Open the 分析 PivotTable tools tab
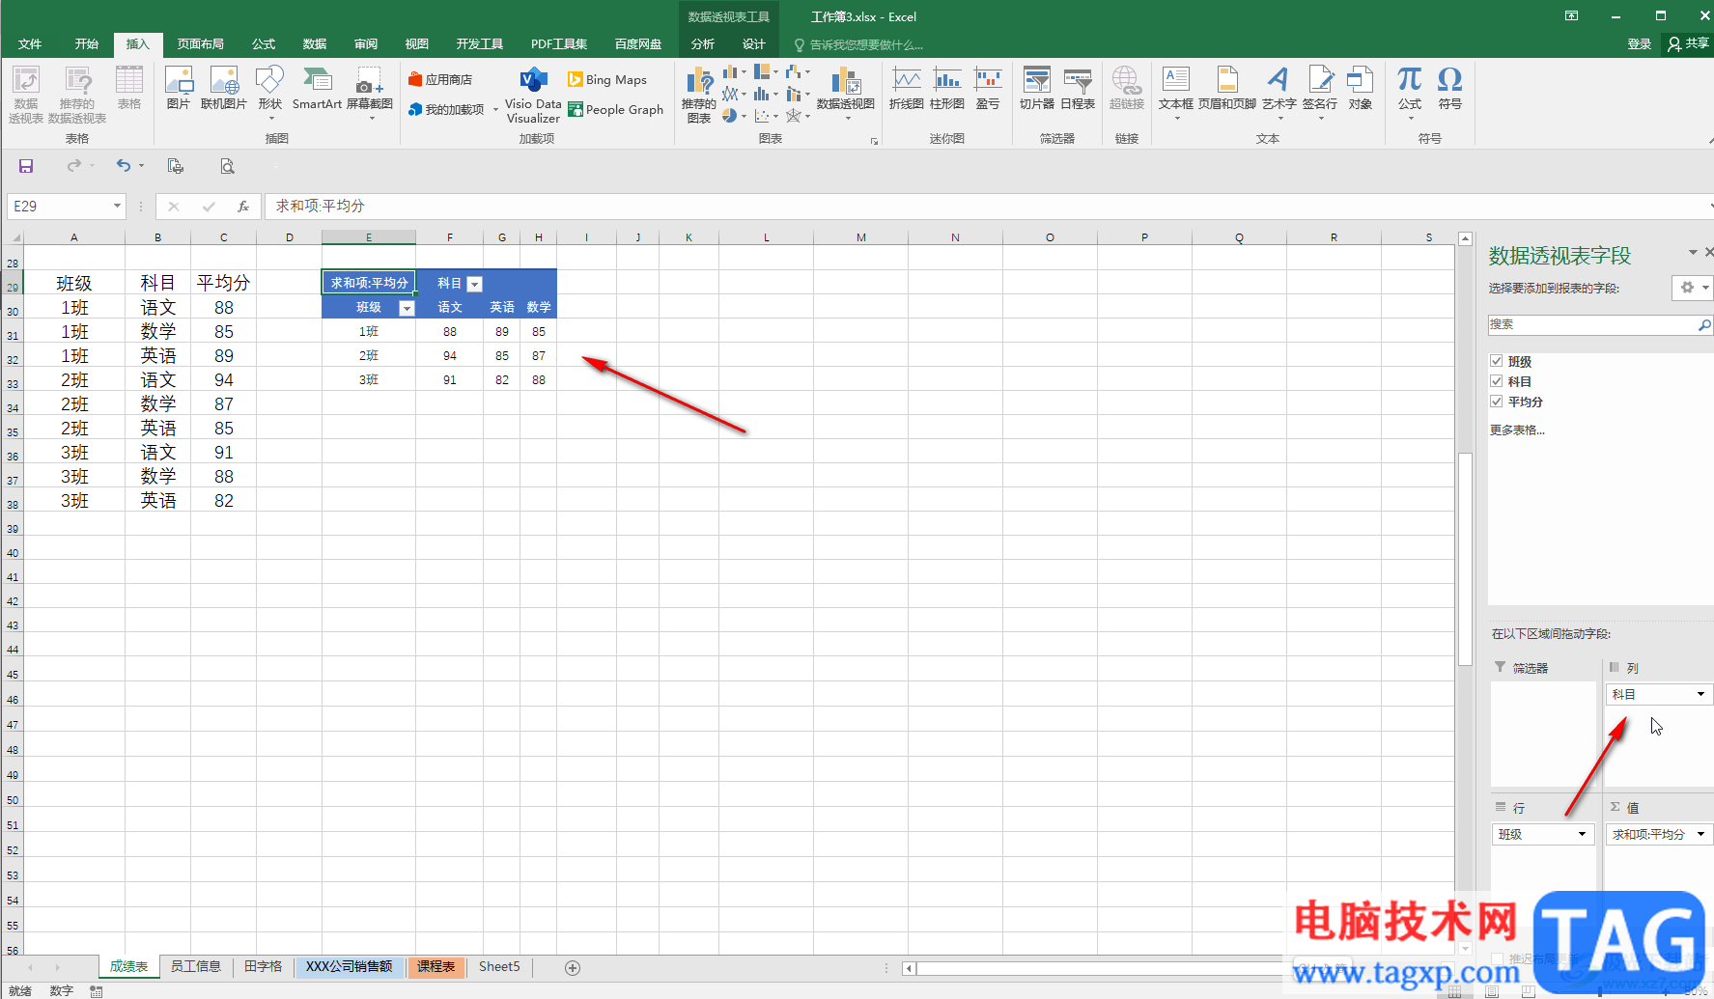Image resolution: width=1714 pixels, height=999 pixels. click(x=703, y=44)
